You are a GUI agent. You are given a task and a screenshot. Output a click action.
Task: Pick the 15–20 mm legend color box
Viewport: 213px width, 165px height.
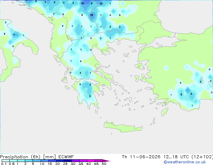(x=52, y=161)
